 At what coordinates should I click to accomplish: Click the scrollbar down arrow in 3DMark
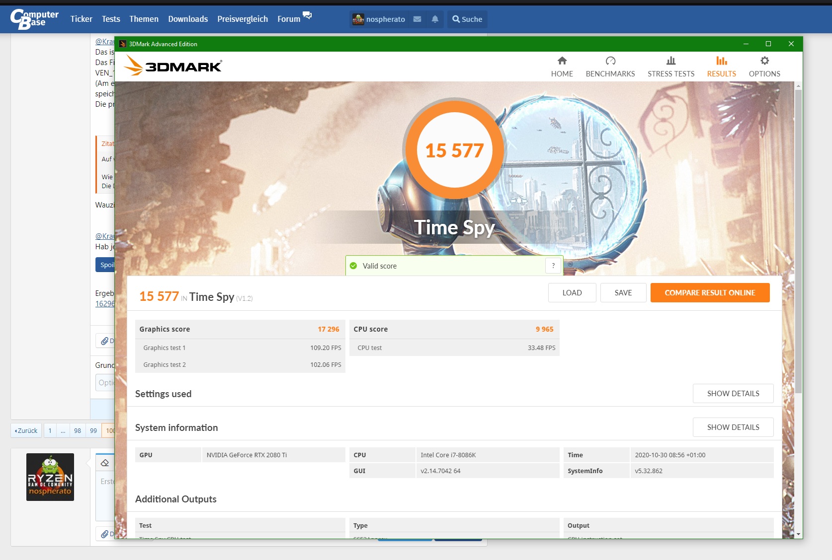[x=798, y=534]
